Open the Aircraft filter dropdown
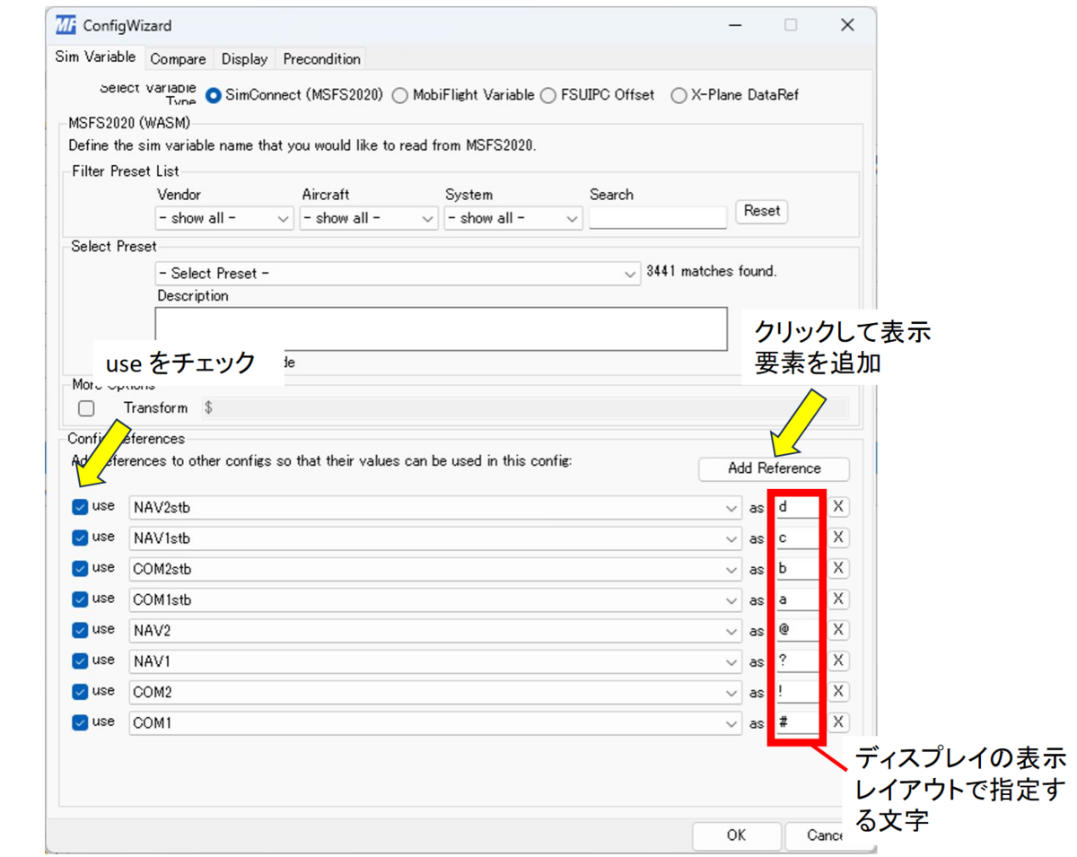Screen dimensions: 1077x857 pyautogui.click(x=428, y=217)
